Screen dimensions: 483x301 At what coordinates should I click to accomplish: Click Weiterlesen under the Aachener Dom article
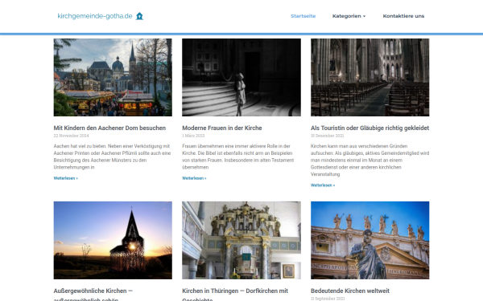66,178
